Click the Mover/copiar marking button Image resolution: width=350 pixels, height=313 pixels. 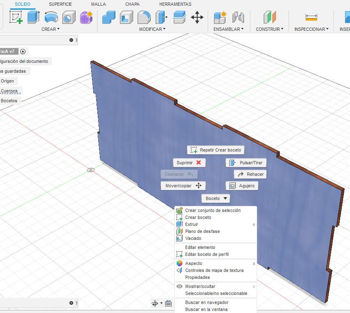pos(183,186)
